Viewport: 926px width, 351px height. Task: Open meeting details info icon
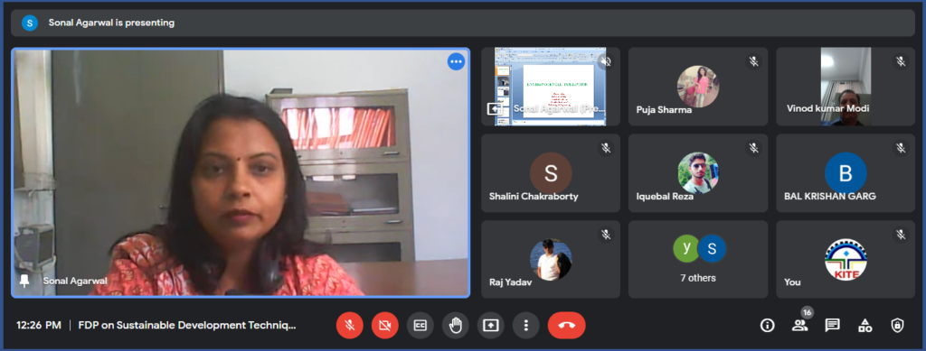tap(767, 325)
